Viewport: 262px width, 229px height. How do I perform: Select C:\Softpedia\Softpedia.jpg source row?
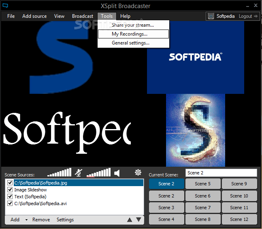[x=79, y=183]
